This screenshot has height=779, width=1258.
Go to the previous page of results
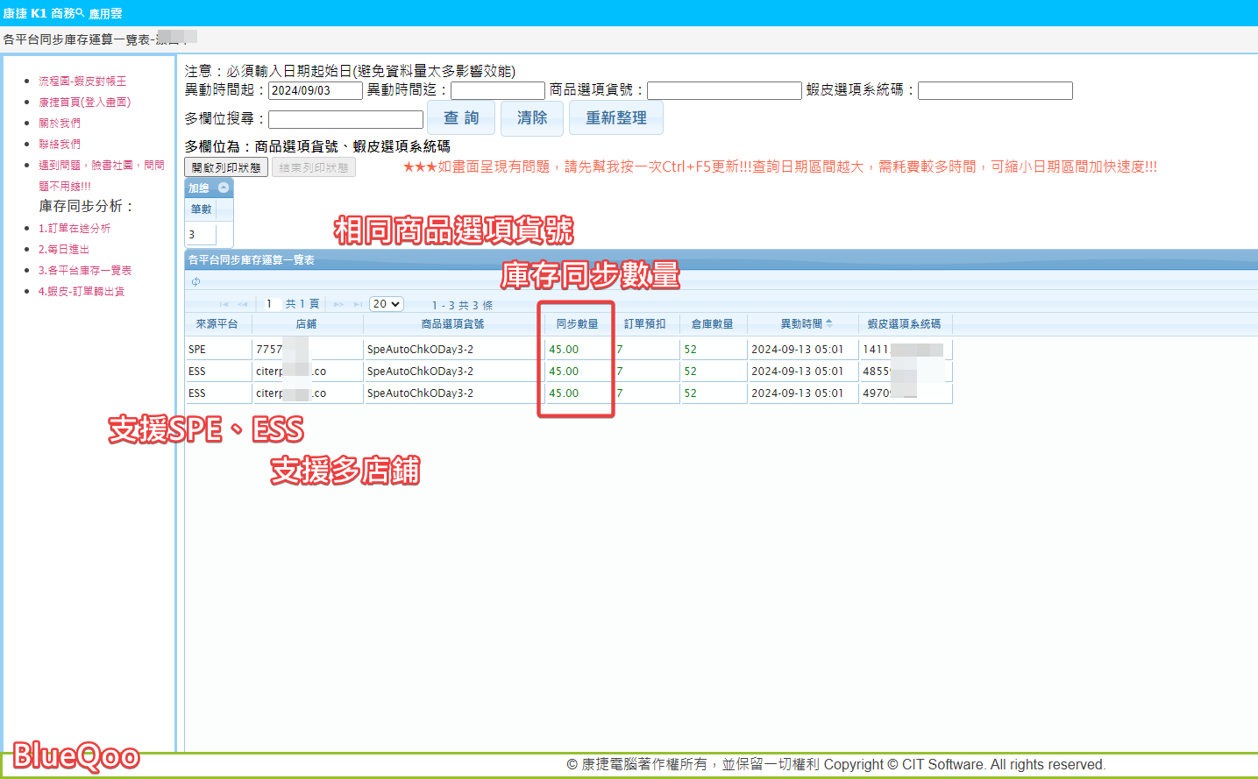point(243,304)
